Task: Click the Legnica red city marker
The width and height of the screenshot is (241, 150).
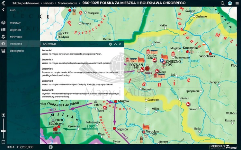Action: pos(114,129)
